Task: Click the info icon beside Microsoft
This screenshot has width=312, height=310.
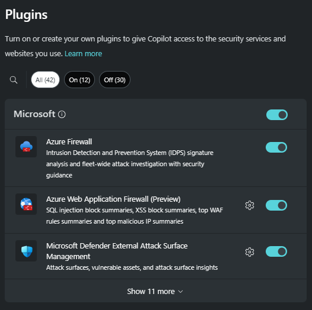Action: tap(62, 114)
